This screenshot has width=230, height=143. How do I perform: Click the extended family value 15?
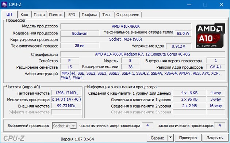click(x=69, y=67)
